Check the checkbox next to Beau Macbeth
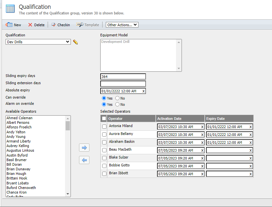The image size is (272, 207). tap(104, 150)
